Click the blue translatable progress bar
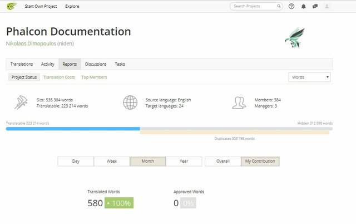356x224 pixels. click(73, 129)
